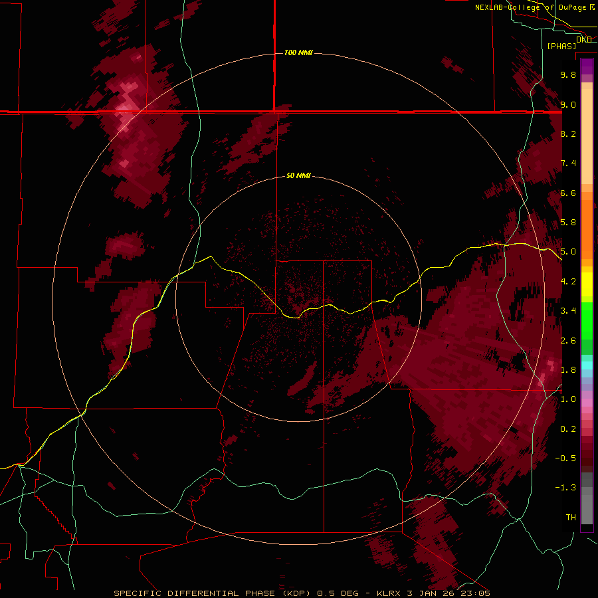Click the 6.6 value on the color scale
Image resolution: width=598 pixels, height=598 pixels.
point(568,193)
